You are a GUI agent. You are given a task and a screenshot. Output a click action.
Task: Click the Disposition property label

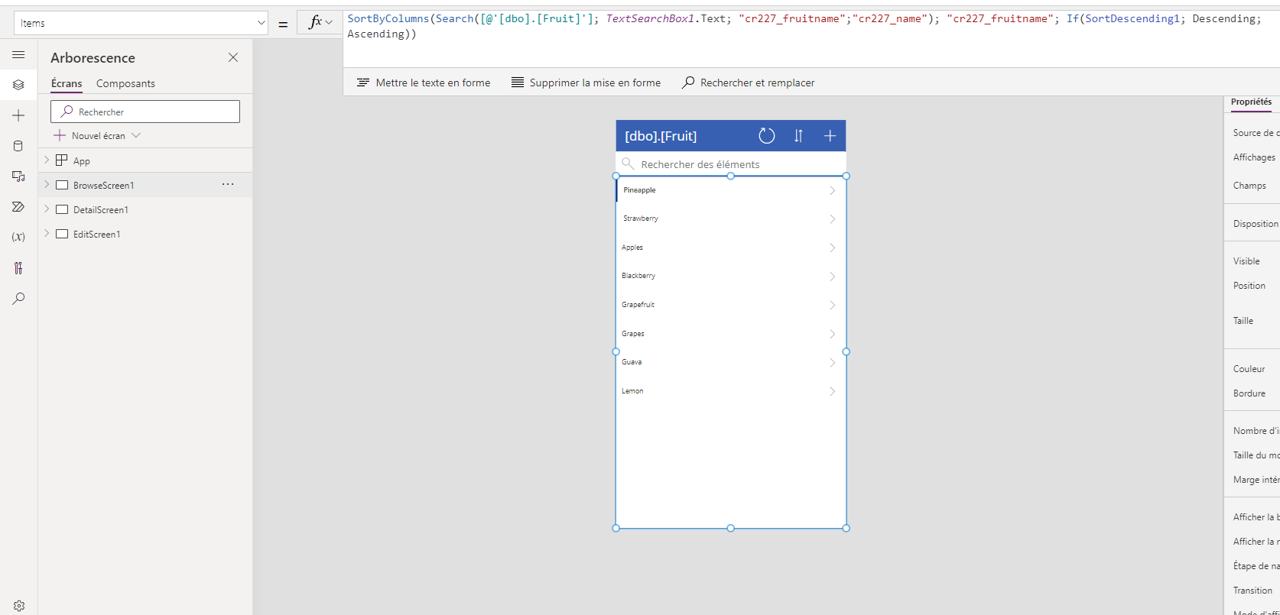click(x=1256, y=224)
